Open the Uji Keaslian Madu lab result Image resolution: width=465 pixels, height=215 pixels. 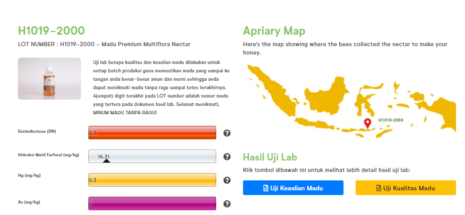click(293, 188)
